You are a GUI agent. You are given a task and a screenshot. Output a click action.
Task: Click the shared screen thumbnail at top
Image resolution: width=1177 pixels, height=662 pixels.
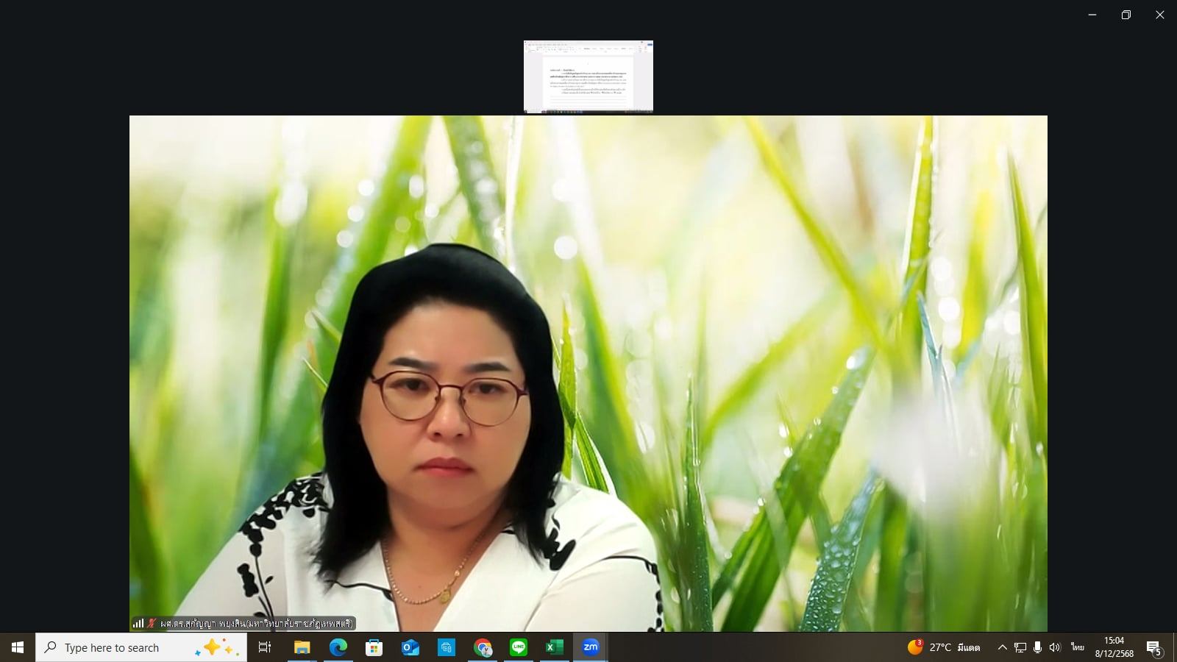coord(588,76)
